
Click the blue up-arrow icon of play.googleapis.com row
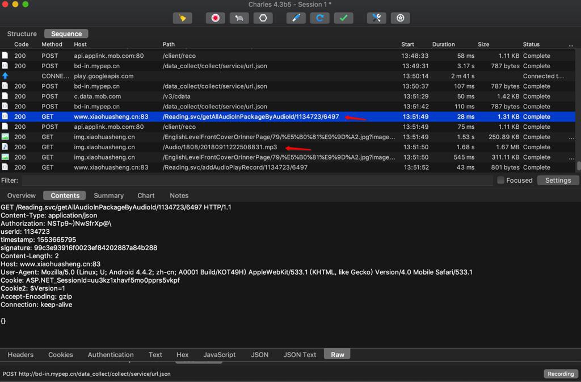point(5,76)
